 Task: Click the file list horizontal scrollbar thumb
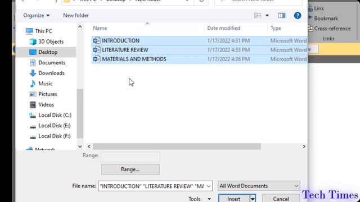point(177,146)
